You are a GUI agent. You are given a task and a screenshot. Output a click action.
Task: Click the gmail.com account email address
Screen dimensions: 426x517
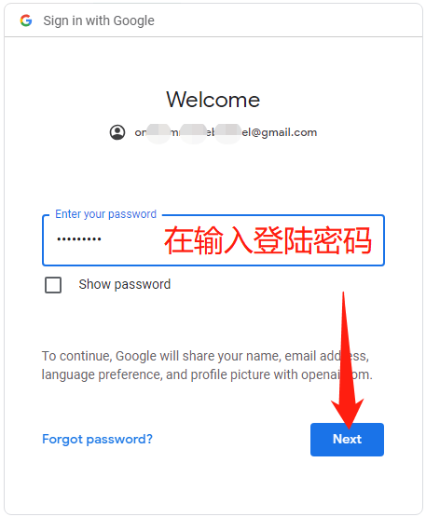(x=226, y=132)
